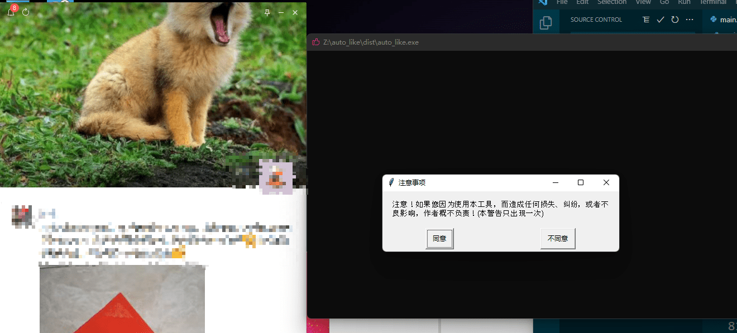Click the auto_like.exe window title bar
737x333 pixels.
coord(475,42)
